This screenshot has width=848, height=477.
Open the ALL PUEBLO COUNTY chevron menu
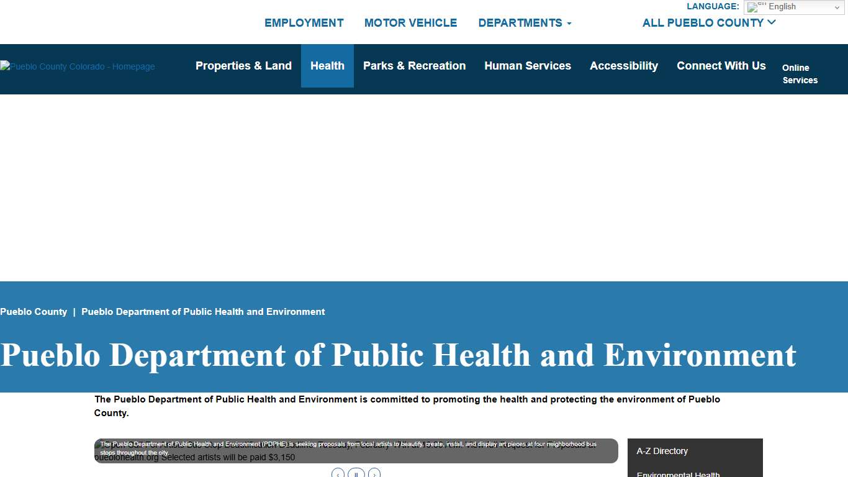click(772, 22)
